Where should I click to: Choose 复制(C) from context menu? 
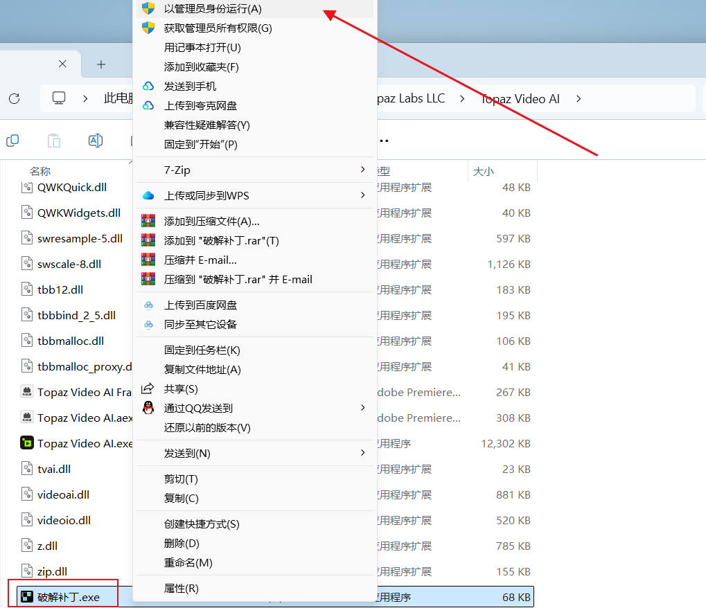(254, 498)
